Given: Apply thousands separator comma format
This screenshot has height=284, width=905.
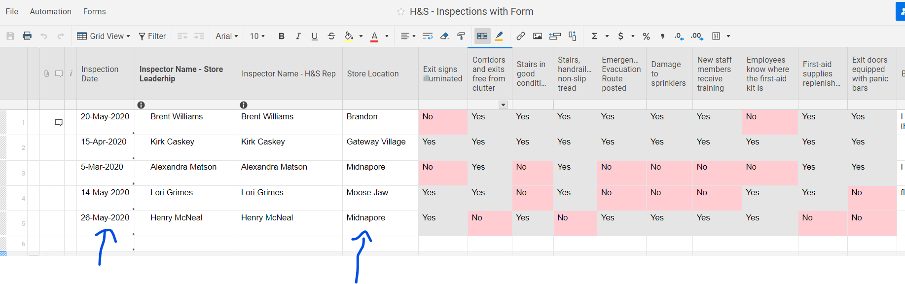Looking at the screenshot, I should click(662, 36).
